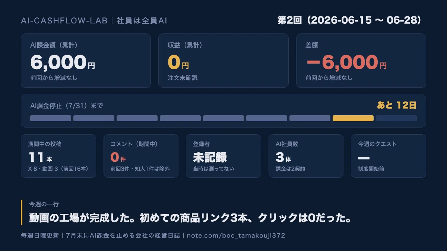Select the コメント（期間中）card showing 0件
The image size is (447, 251).
pyautogui.click(x=141, y=156)
